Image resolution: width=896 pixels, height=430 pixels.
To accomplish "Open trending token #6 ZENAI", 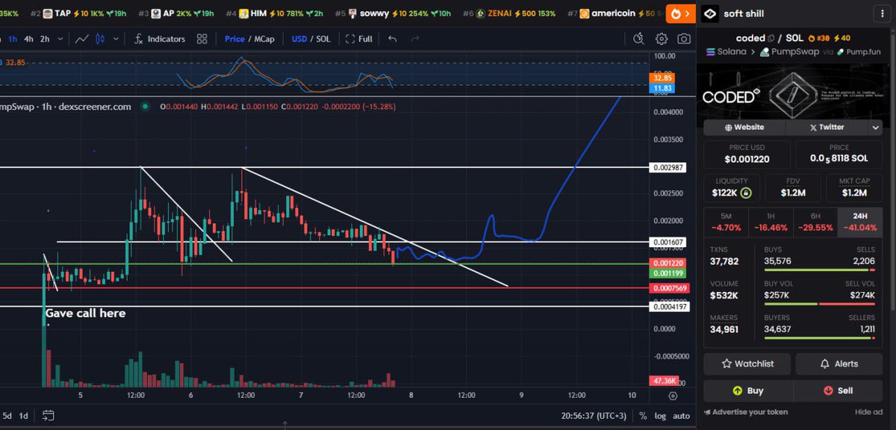I will tap(510, 13).
